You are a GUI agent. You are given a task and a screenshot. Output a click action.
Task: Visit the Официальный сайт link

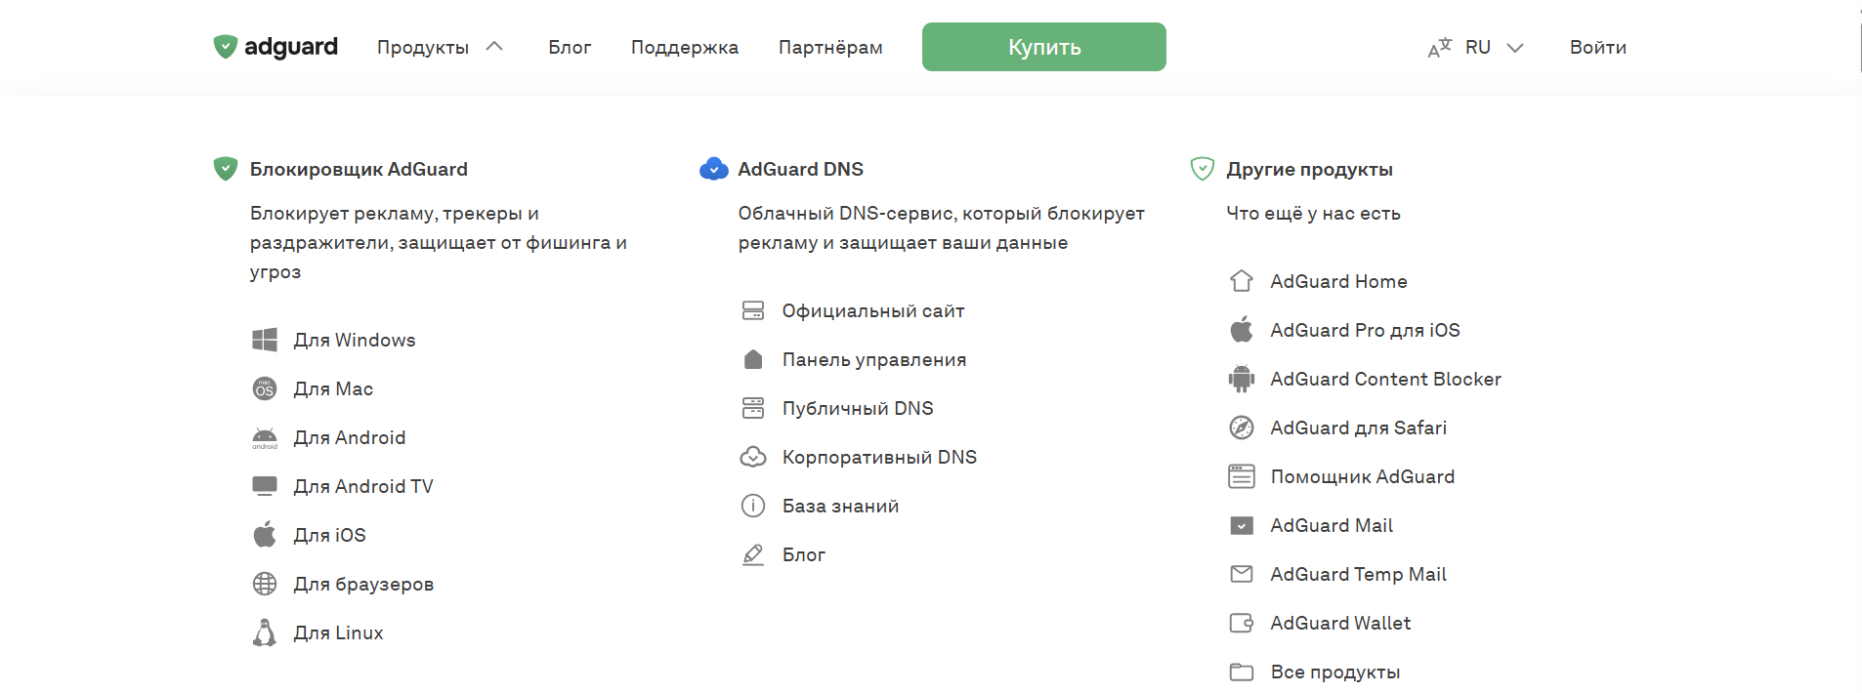pyautogui.click(x=873, y=310)
